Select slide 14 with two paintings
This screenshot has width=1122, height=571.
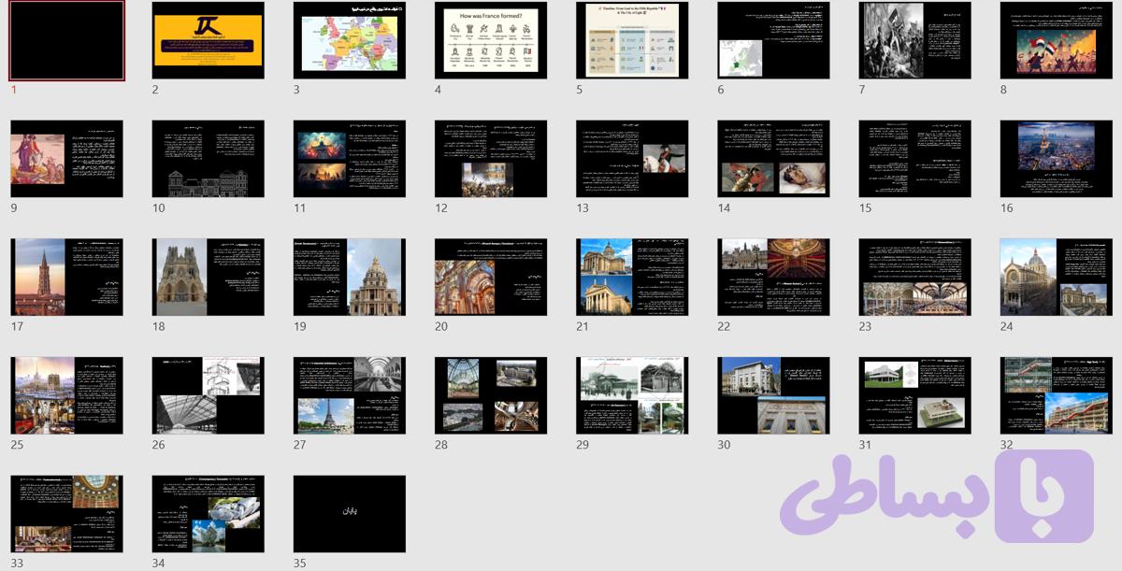coord(773,159)
